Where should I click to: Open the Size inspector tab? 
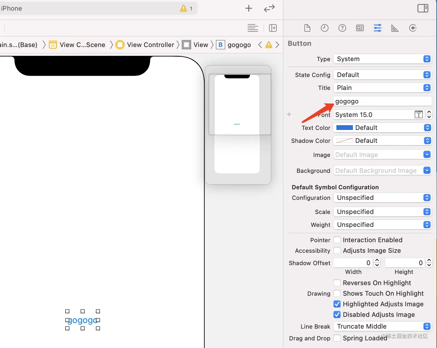click(395, 28)
